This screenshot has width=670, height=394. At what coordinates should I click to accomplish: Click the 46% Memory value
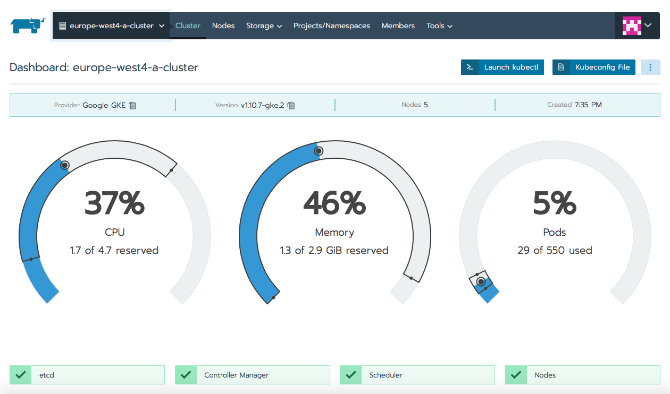pyautogui.click(x=334, y=203)
